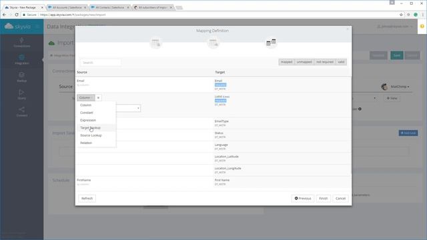
Task: Click the MailChimp monkey icon
Action: pos(384,87)
